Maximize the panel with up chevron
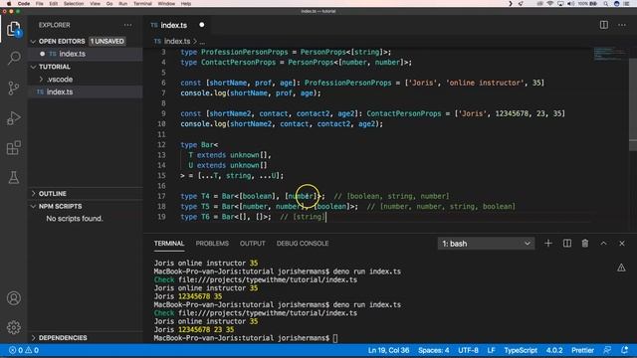Image resolution: width=637 pixels, height=358 pixels. (x=603, y=243)
